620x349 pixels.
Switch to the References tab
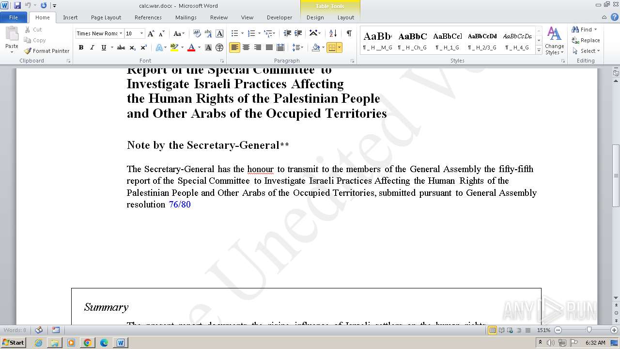pyautogui.click(x=148, y=17)
